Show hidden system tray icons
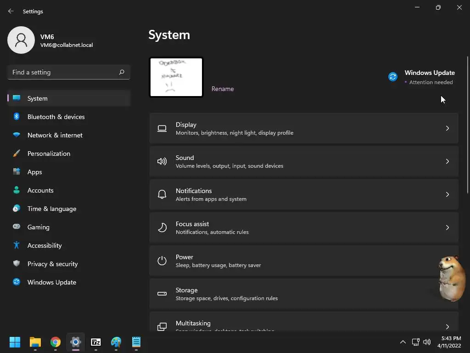 403,342
